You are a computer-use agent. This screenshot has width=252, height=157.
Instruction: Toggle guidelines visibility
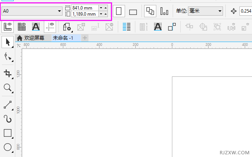(50, 27)
